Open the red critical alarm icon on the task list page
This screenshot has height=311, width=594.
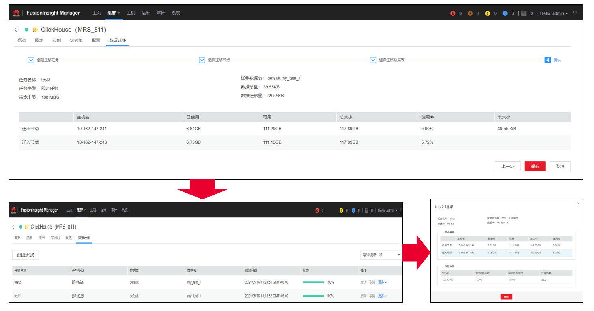(x=317, y=210)
